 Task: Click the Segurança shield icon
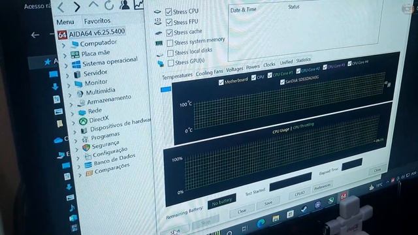(86, 148)
